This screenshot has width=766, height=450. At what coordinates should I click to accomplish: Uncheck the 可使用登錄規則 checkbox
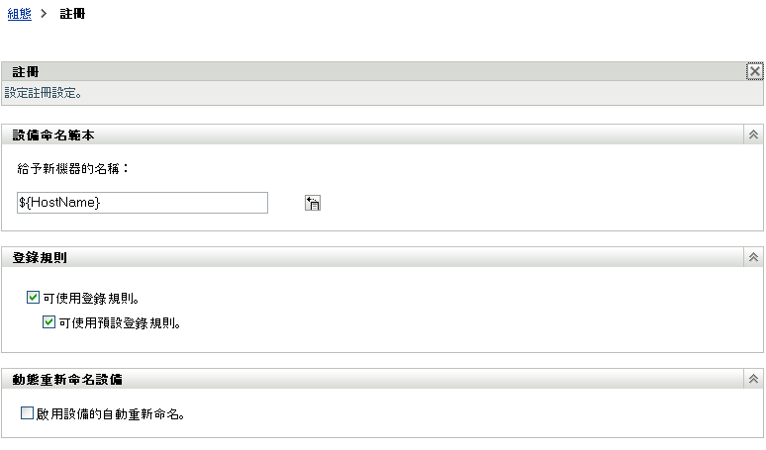pyautogui.click(x=34, y=297)
